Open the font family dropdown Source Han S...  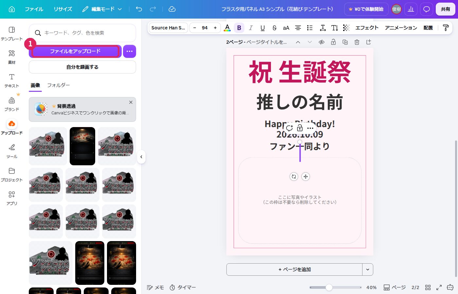pos(168,28)
